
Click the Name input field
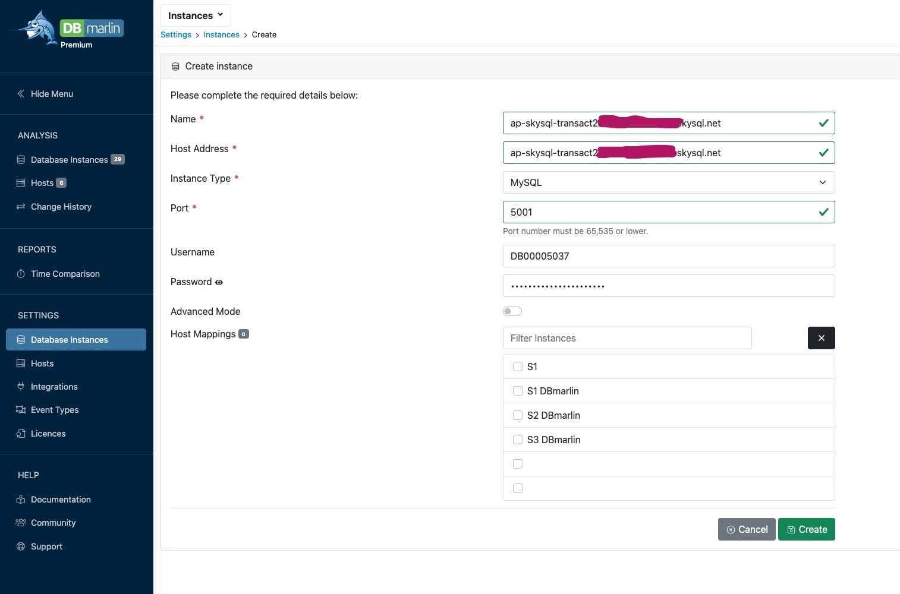pos(669,123)
